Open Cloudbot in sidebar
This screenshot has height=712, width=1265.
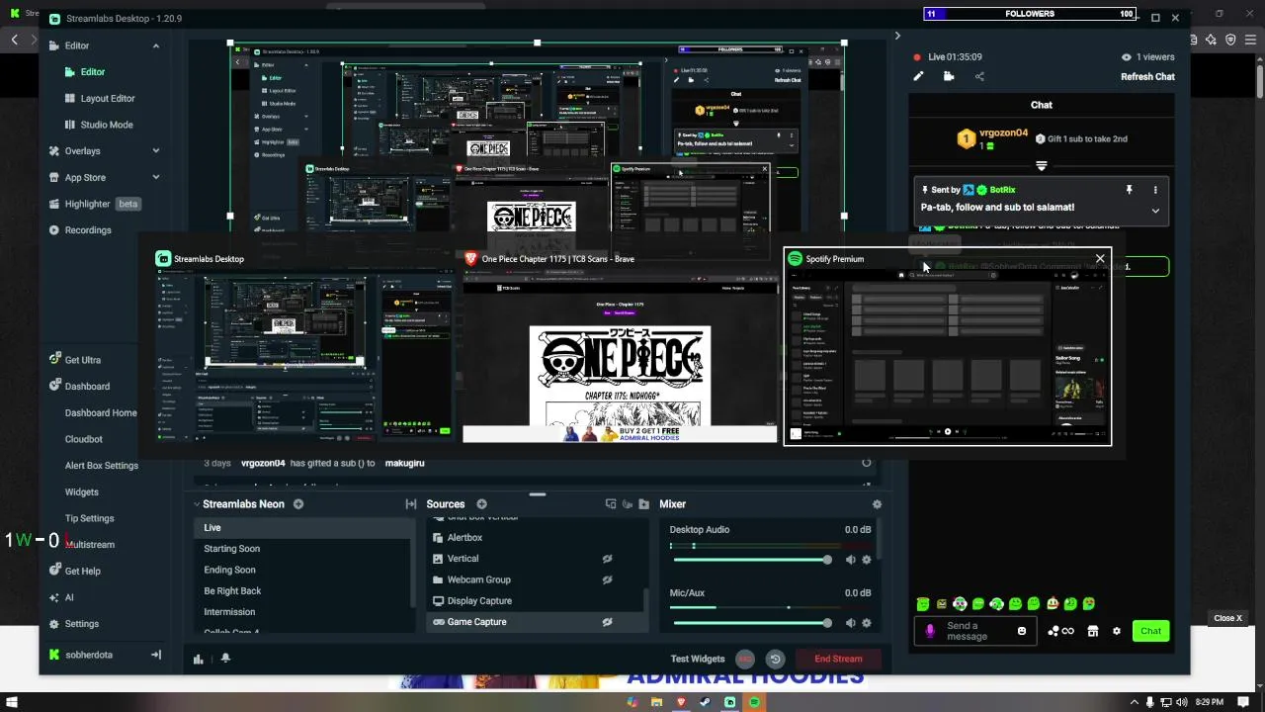pos(84,439)
